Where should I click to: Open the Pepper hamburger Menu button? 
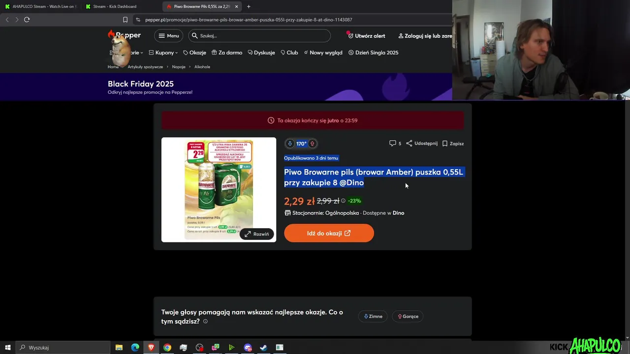(x=168, y=35)
